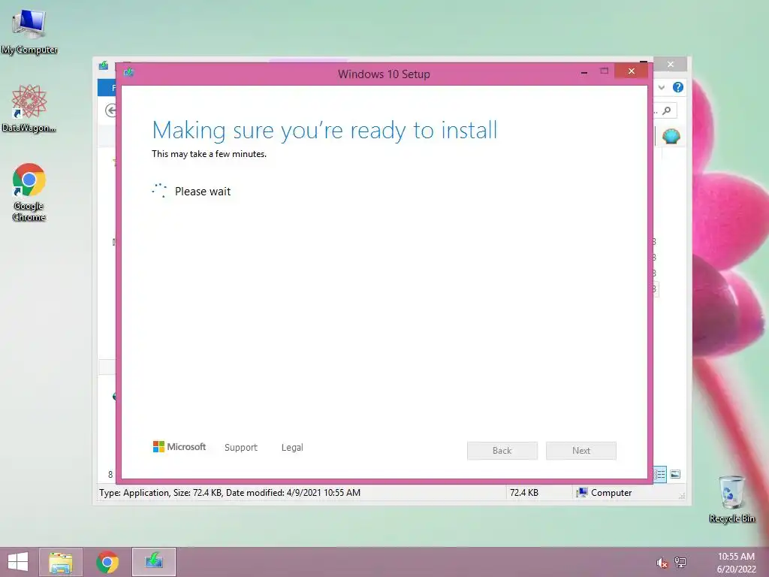Click the Next button in Setup
Screen dimensions: 769x577
tap(581, 451)
